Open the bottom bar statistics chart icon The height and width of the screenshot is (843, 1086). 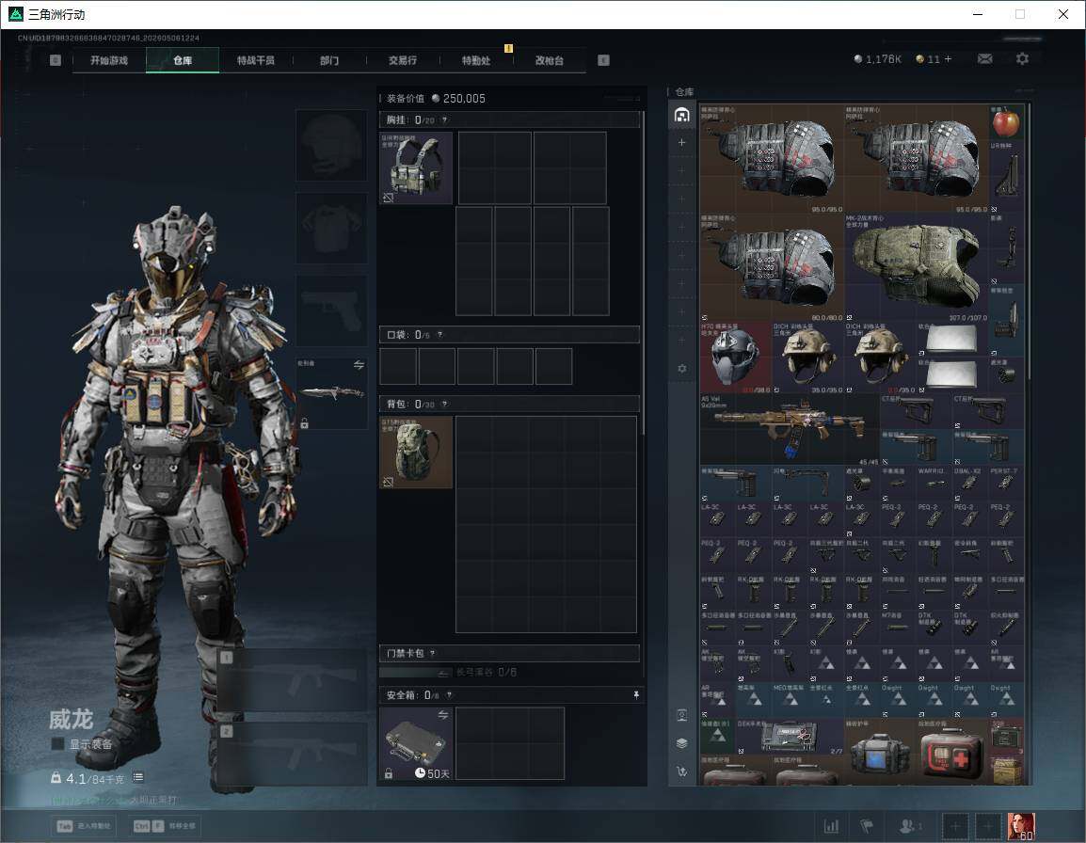pos(831,826)
